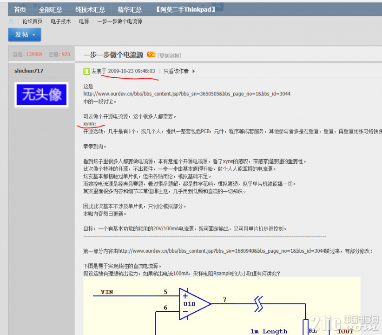Click the line mentioning Rsample
Image resolution: width=382 pixels, height=335 pixels.
(182, 274)
